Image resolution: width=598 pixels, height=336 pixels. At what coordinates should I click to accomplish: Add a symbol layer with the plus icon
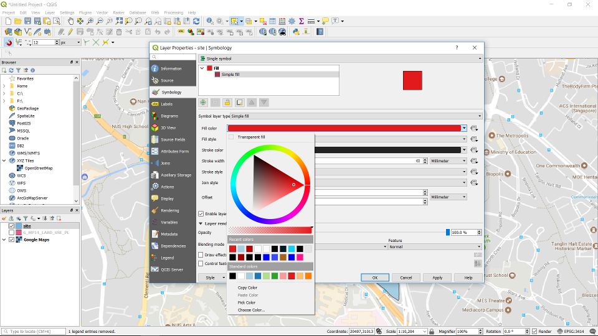[x=203, y=102]
